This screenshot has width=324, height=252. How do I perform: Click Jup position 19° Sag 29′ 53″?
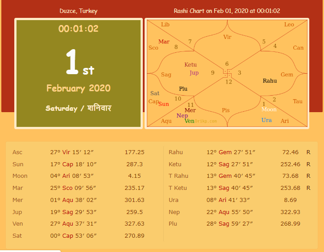[73, 212]
